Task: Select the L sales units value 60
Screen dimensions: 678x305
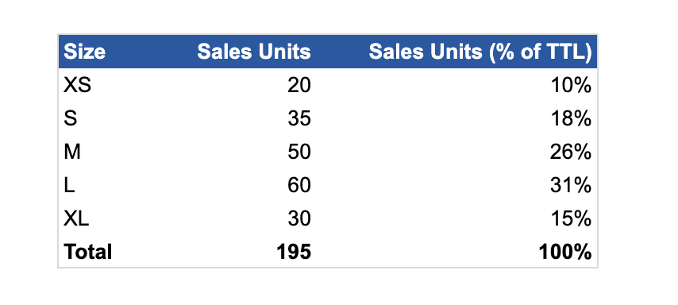Action: [299, 186]
